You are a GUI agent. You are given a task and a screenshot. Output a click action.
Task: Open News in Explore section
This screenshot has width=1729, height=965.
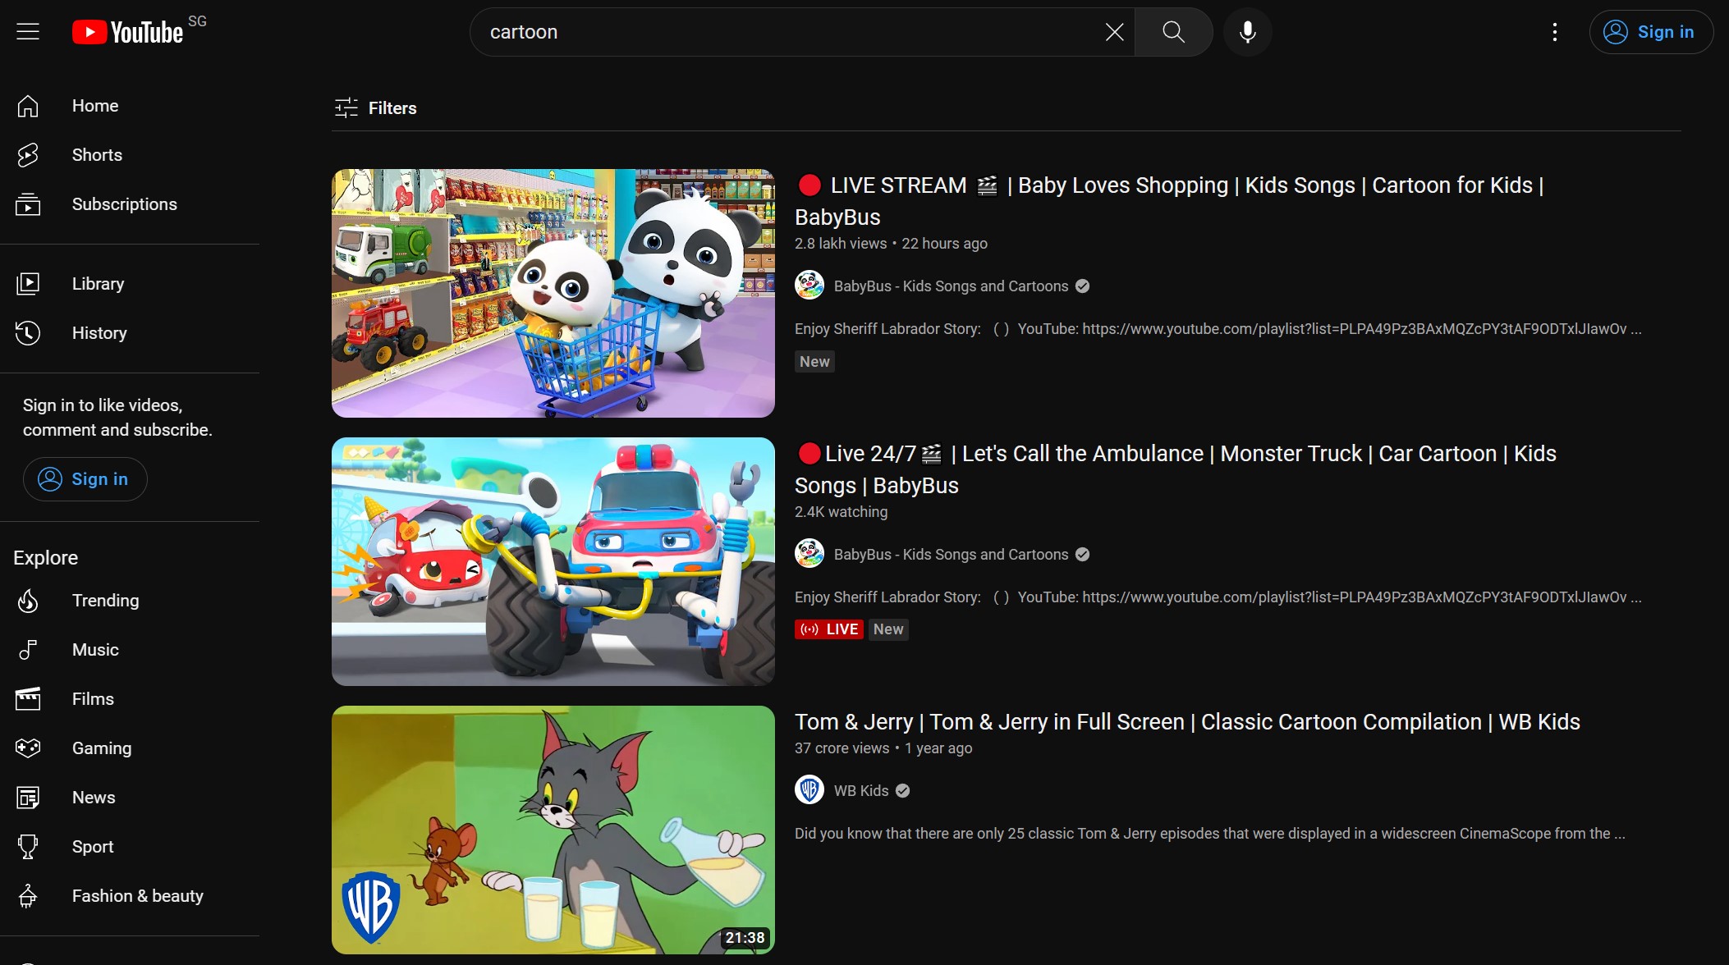(x=130, y=798)
